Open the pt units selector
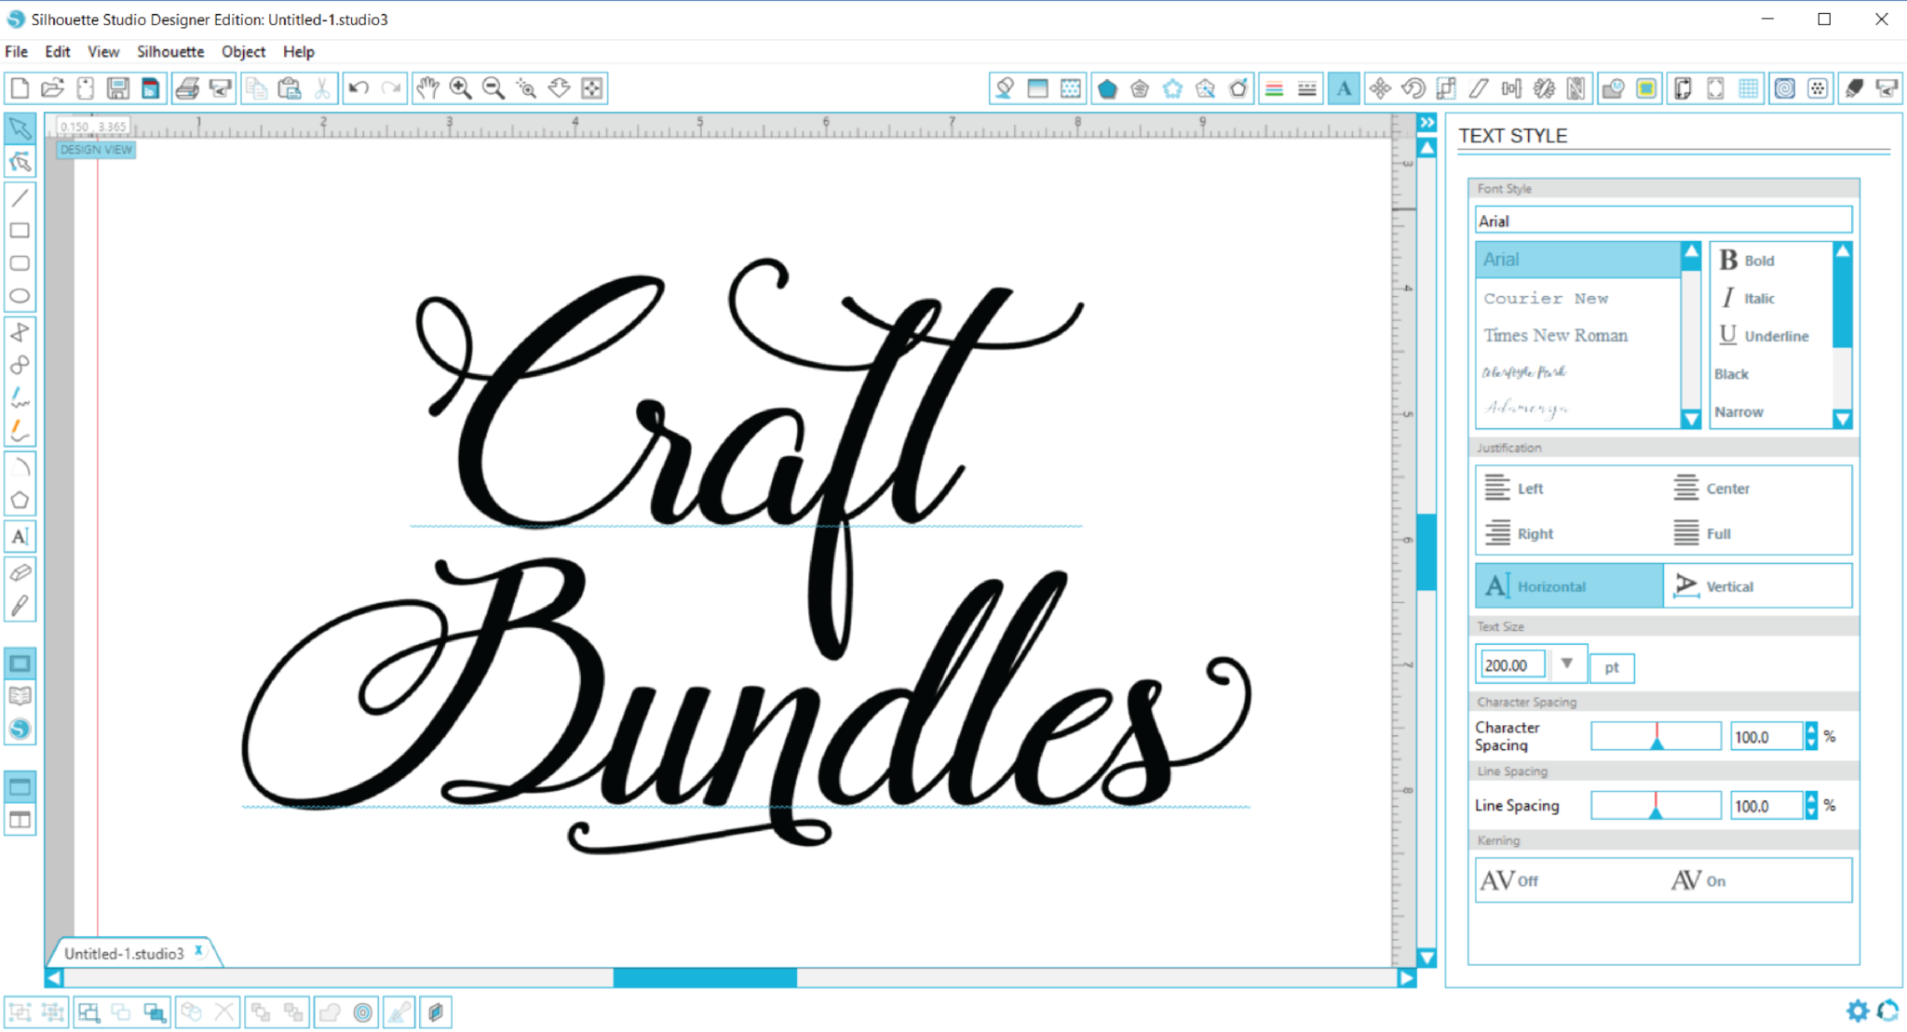The height and width of the screenshot is (1032, 1907). (1612, 667)
